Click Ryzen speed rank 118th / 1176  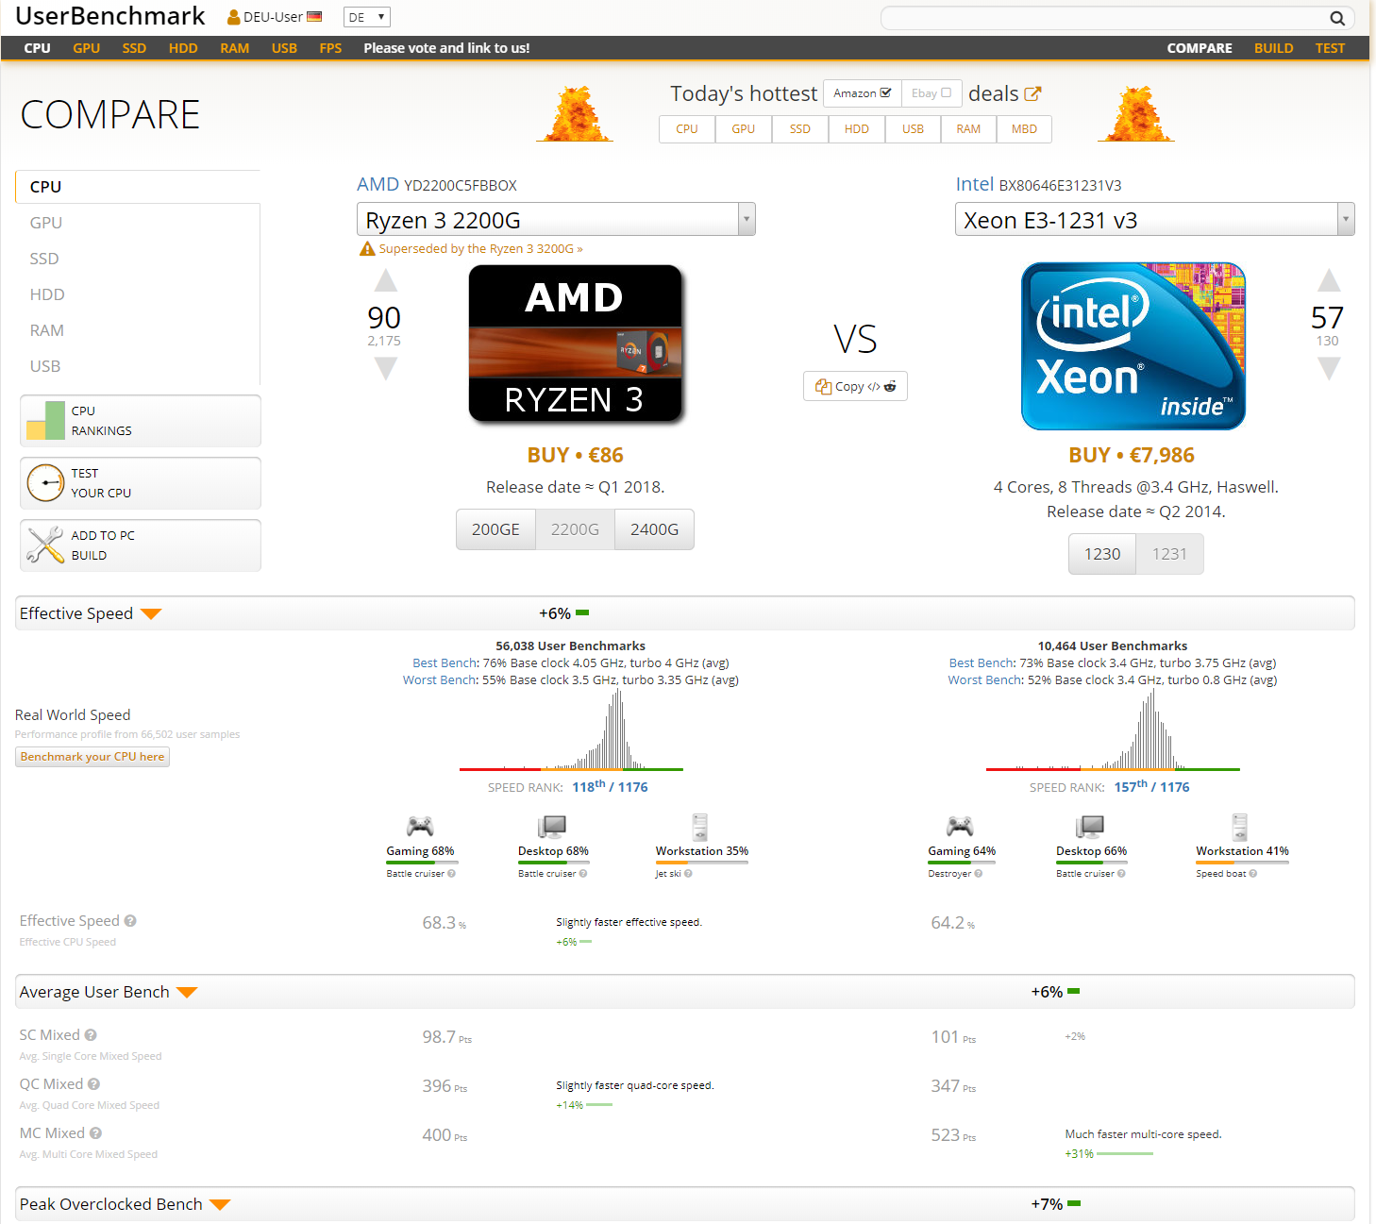pyautogui.click(x=610, y=787)
